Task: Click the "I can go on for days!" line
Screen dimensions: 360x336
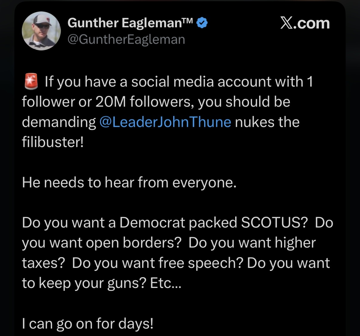Action: (87, 323)
